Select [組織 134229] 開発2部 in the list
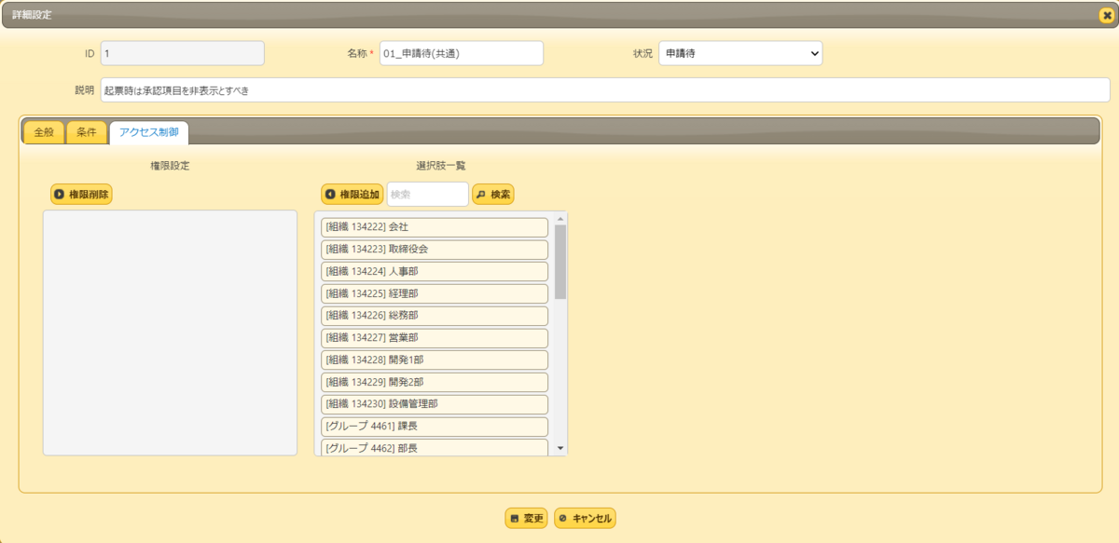 (435, 383)
